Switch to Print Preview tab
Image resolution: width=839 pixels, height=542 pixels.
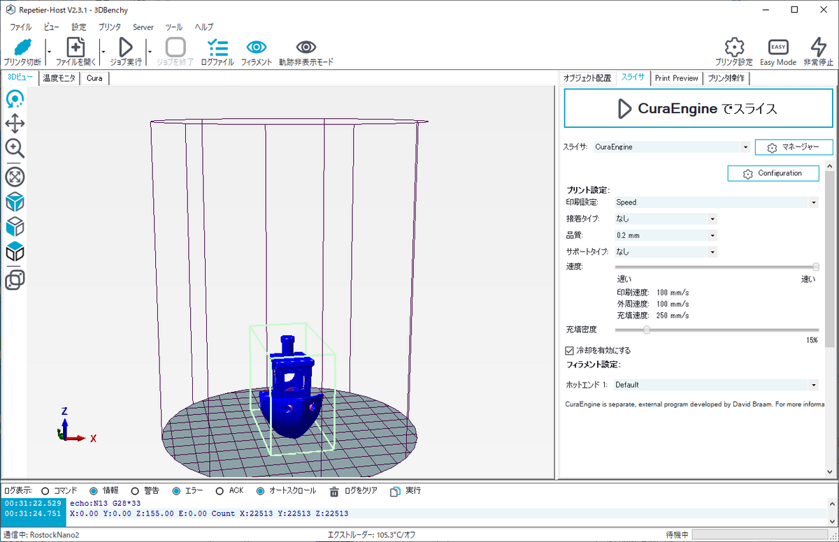[x=676, y=78]
